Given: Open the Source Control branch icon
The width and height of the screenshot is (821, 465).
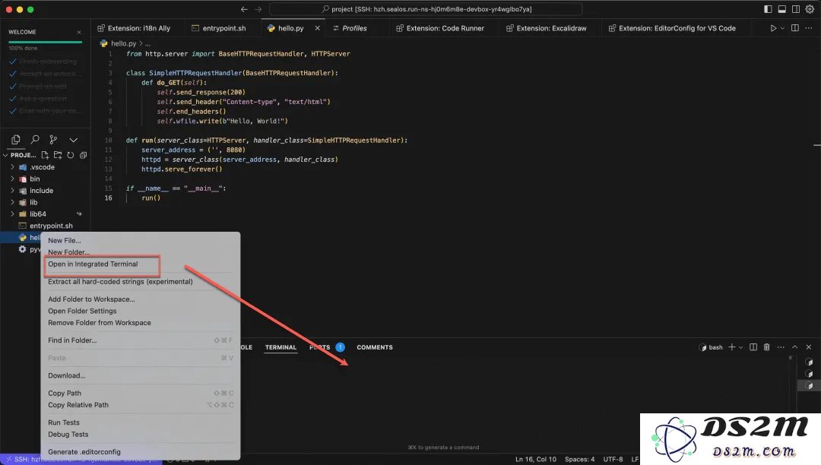Looking at the screenshot, I should click(x=53, y=140).
